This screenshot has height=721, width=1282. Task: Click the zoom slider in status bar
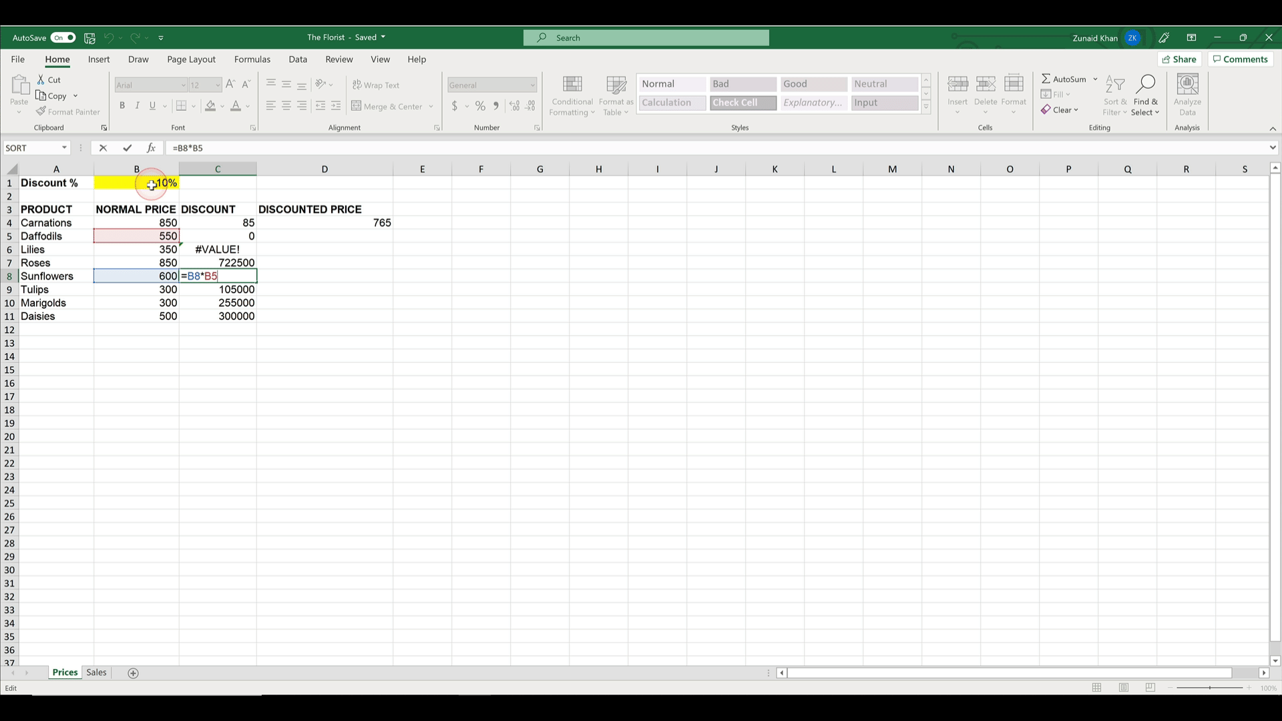point(1209,688)
